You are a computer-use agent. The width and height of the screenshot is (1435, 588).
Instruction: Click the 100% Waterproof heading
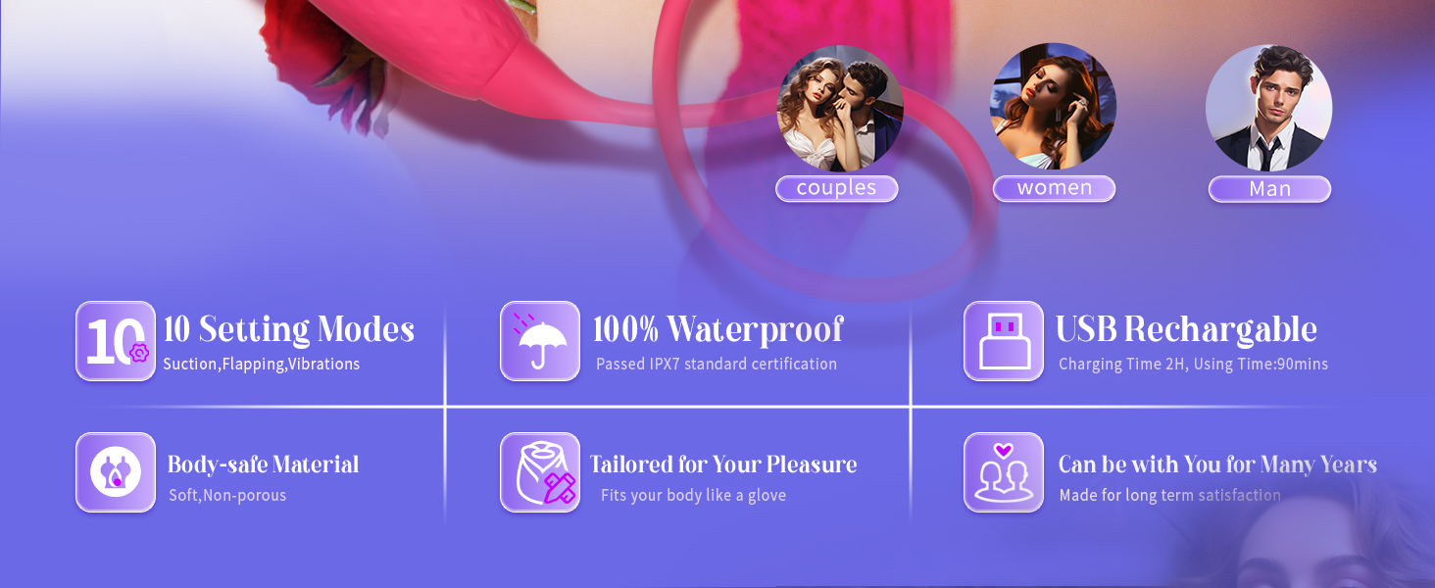click(x=718, y=329)
